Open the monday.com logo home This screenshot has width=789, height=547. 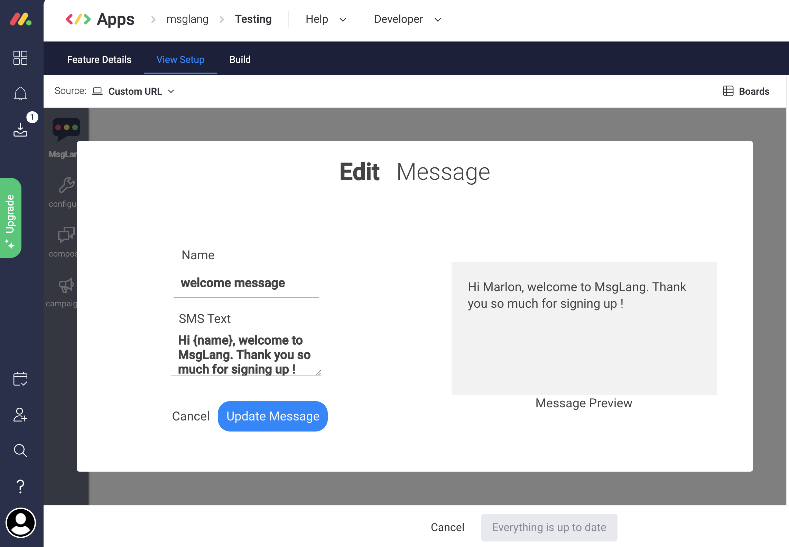[21, 19]
